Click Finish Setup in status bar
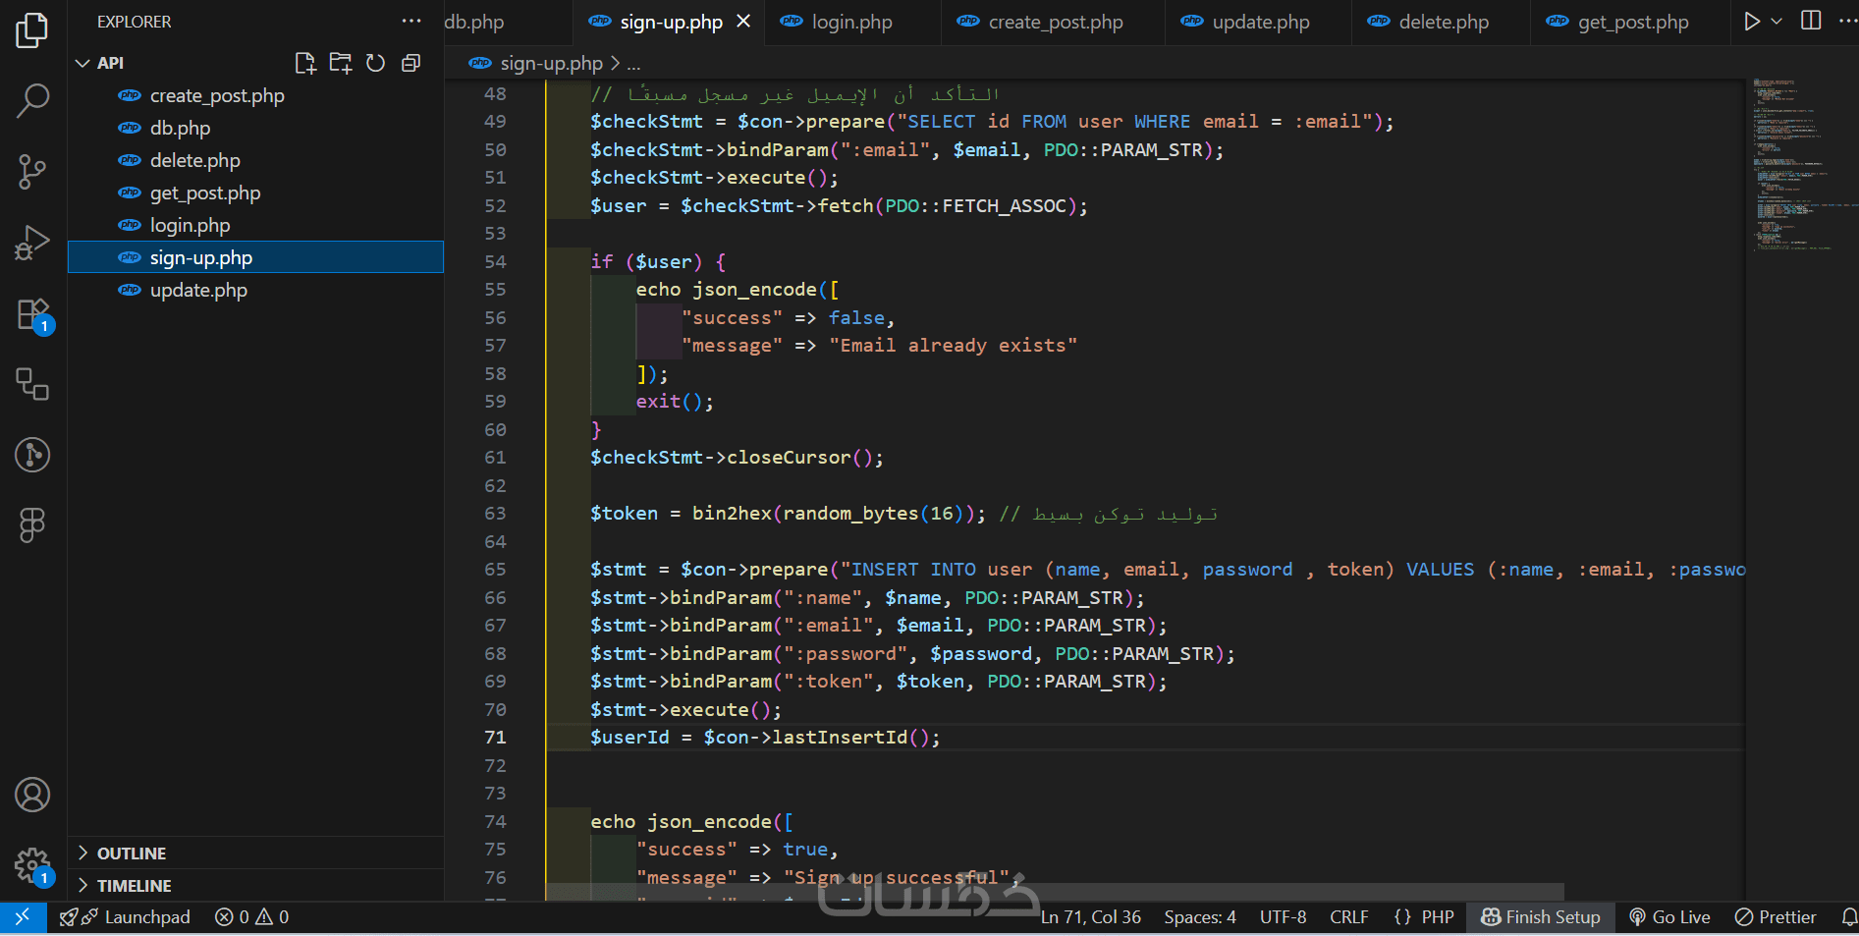The width and height of the screenshot is (1859, 936). click(1541, 917)
